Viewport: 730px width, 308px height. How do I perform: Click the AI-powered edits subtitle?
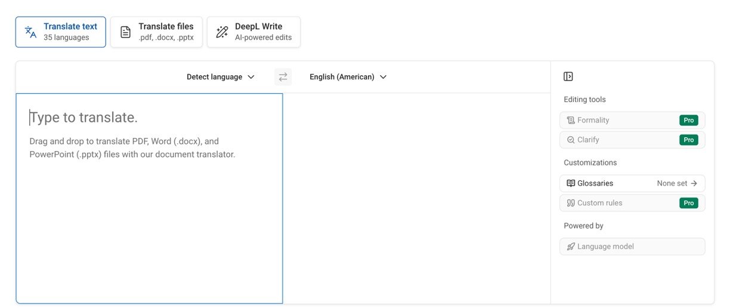(263, 38)
